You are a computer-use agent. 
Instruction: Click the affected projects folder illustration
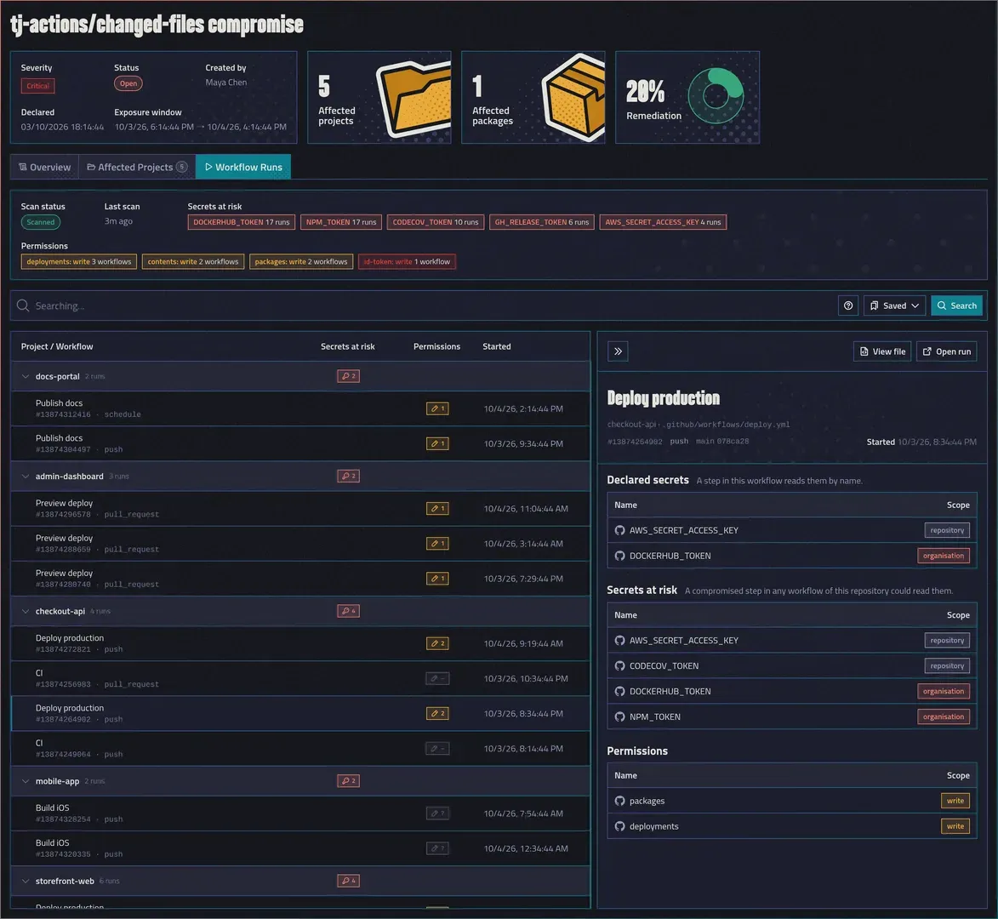click(x=413, y=97)
